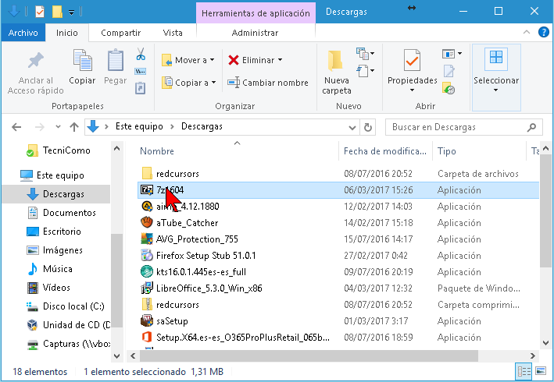Screen dimensions: 554x382
Task: Click the Edit file icon in Abrir group
Action: coord(449,71)
